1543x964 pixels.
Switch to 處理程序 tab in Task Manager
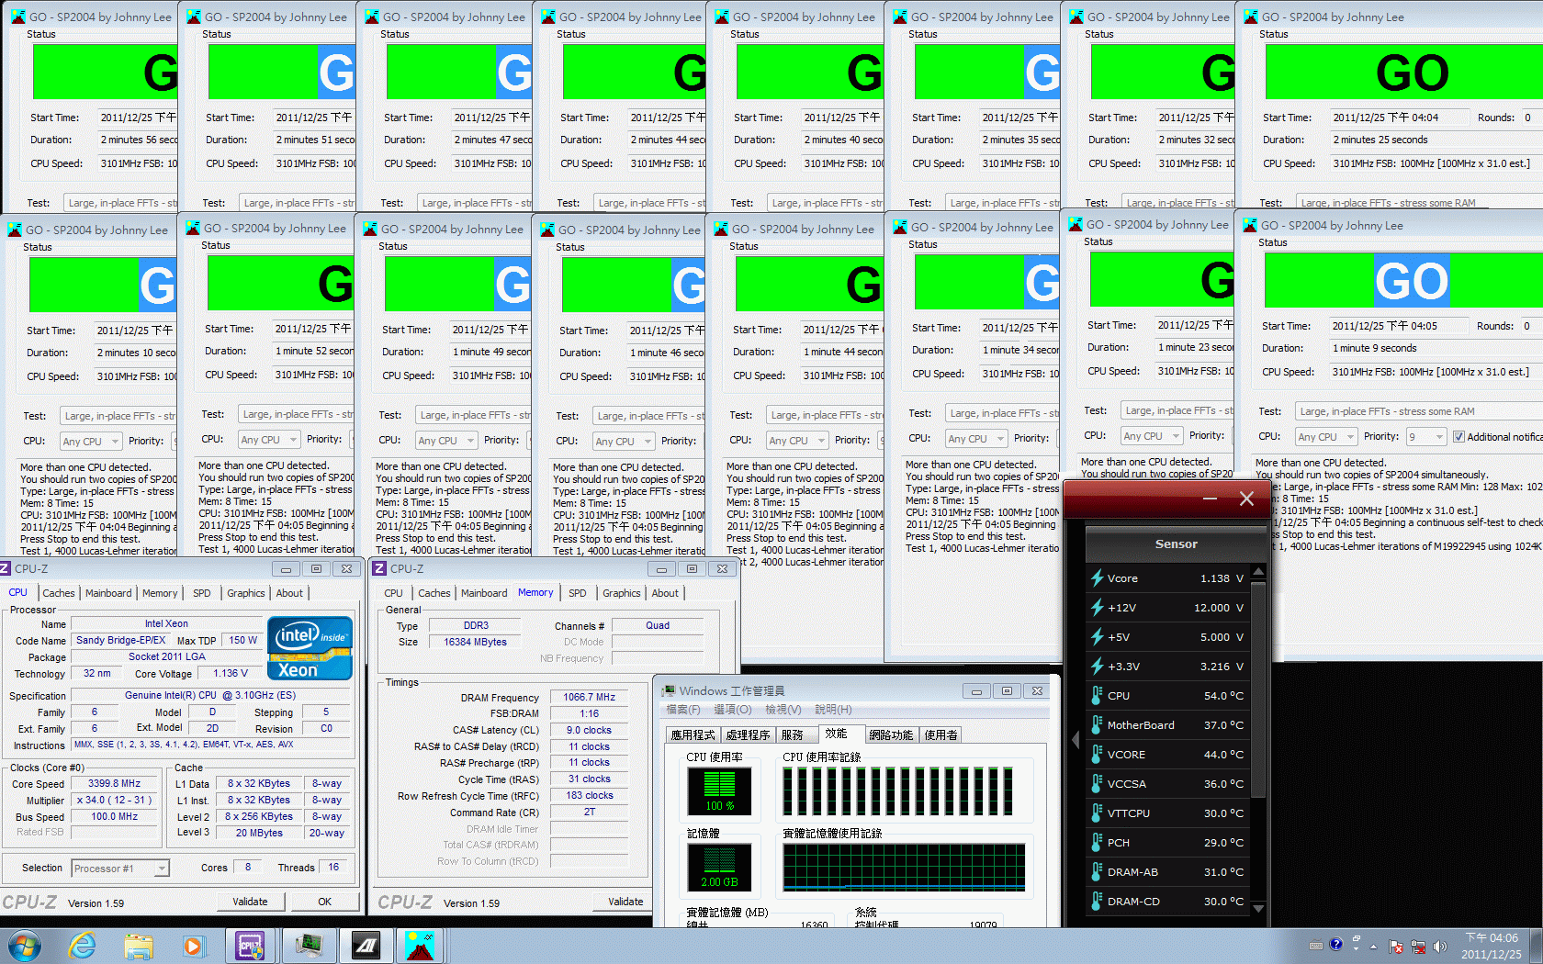pos(748,734)
